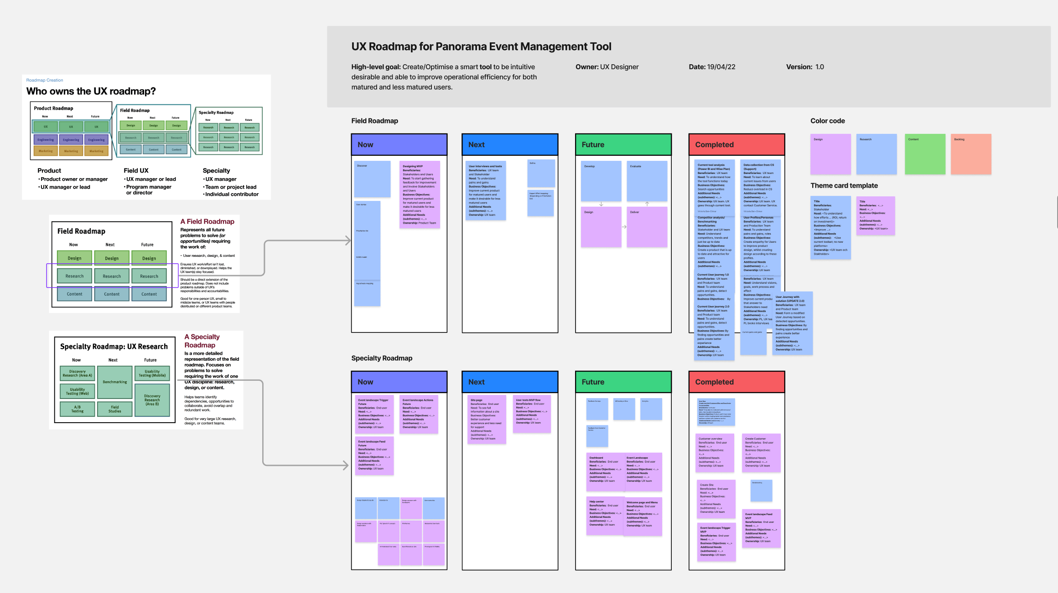This screenshot has height=593, width=1058.
Task: Select 'Event Landscape' sticky in Specialty Future
Action: tap(643, 472)
